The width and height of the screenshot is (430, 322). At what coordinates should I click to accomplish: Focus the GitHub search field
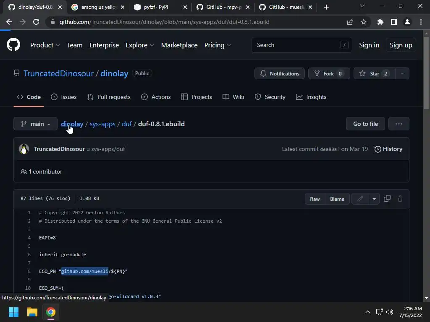coord(302,45)
